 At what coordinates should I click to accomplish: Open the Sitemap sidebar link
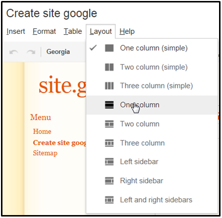pos(45,153)
